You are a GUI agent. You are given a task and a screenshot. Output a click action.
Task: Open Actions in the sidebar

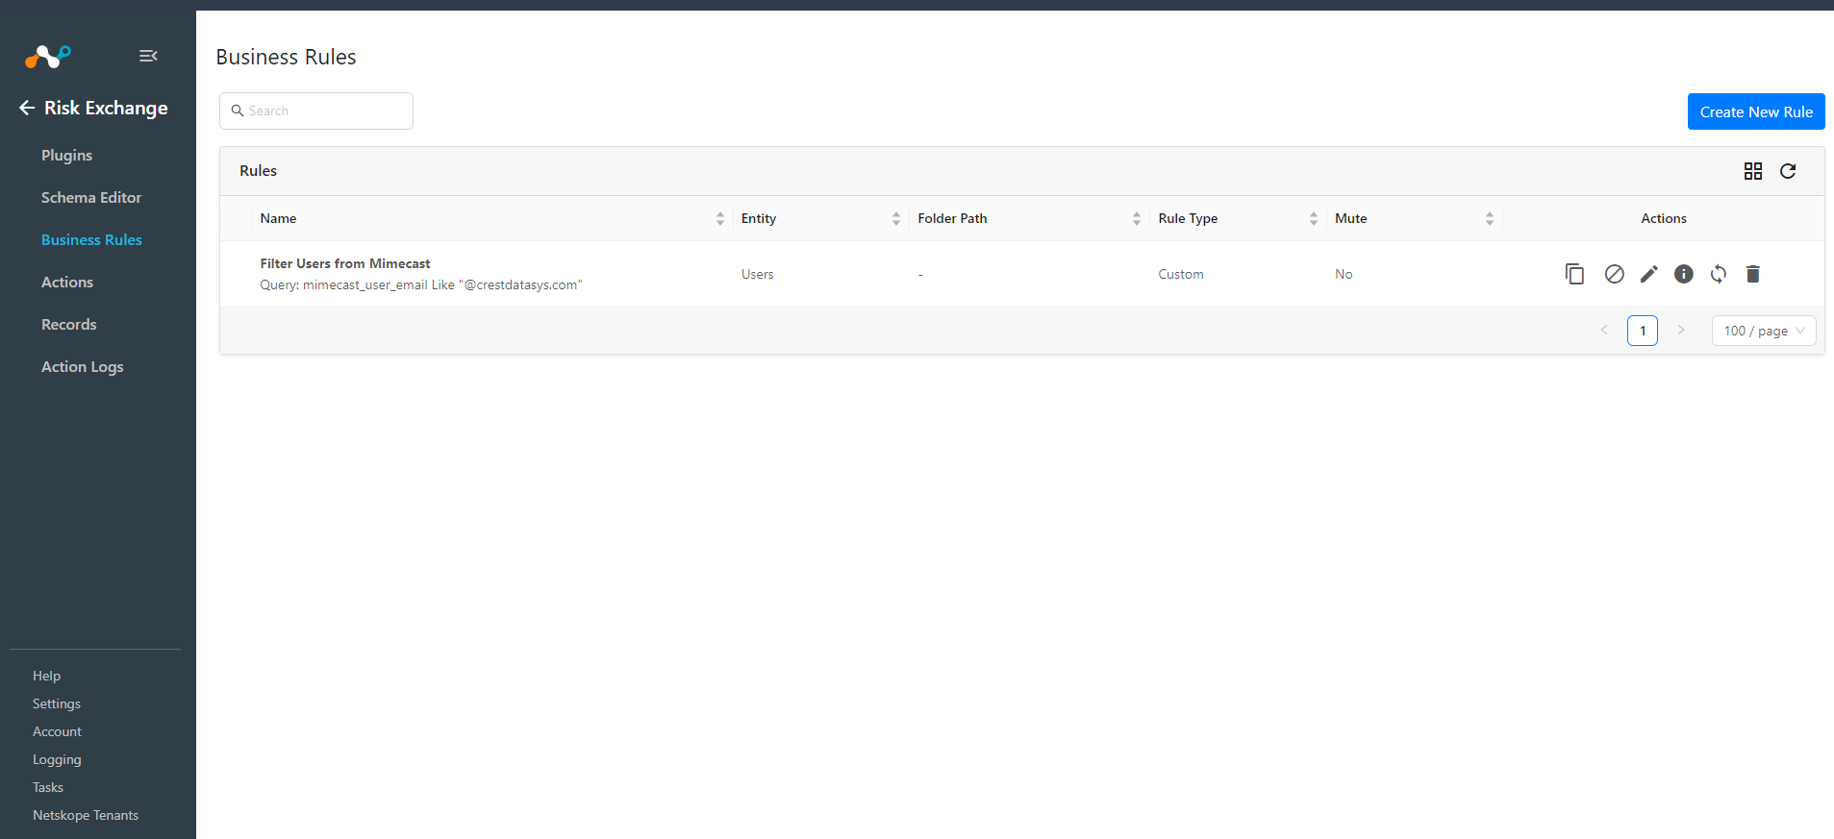tap(67, 282)
